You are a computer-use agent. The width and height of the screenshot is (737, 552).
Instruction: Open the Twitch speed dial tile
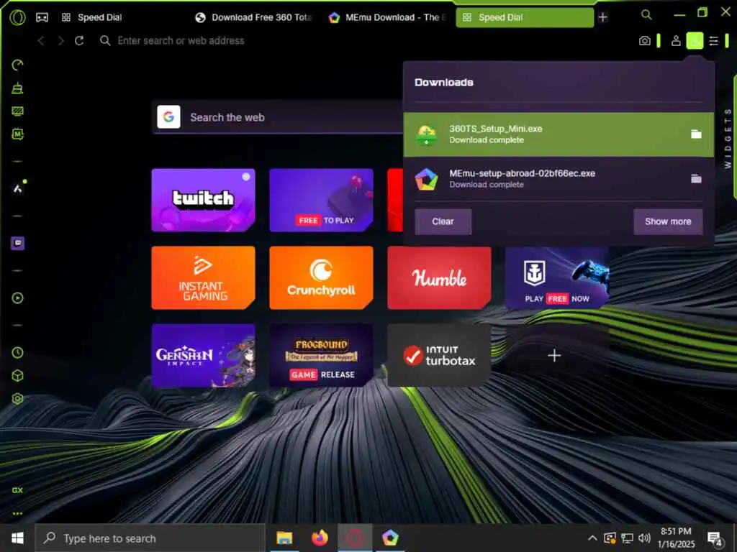[x=203, y=201]
